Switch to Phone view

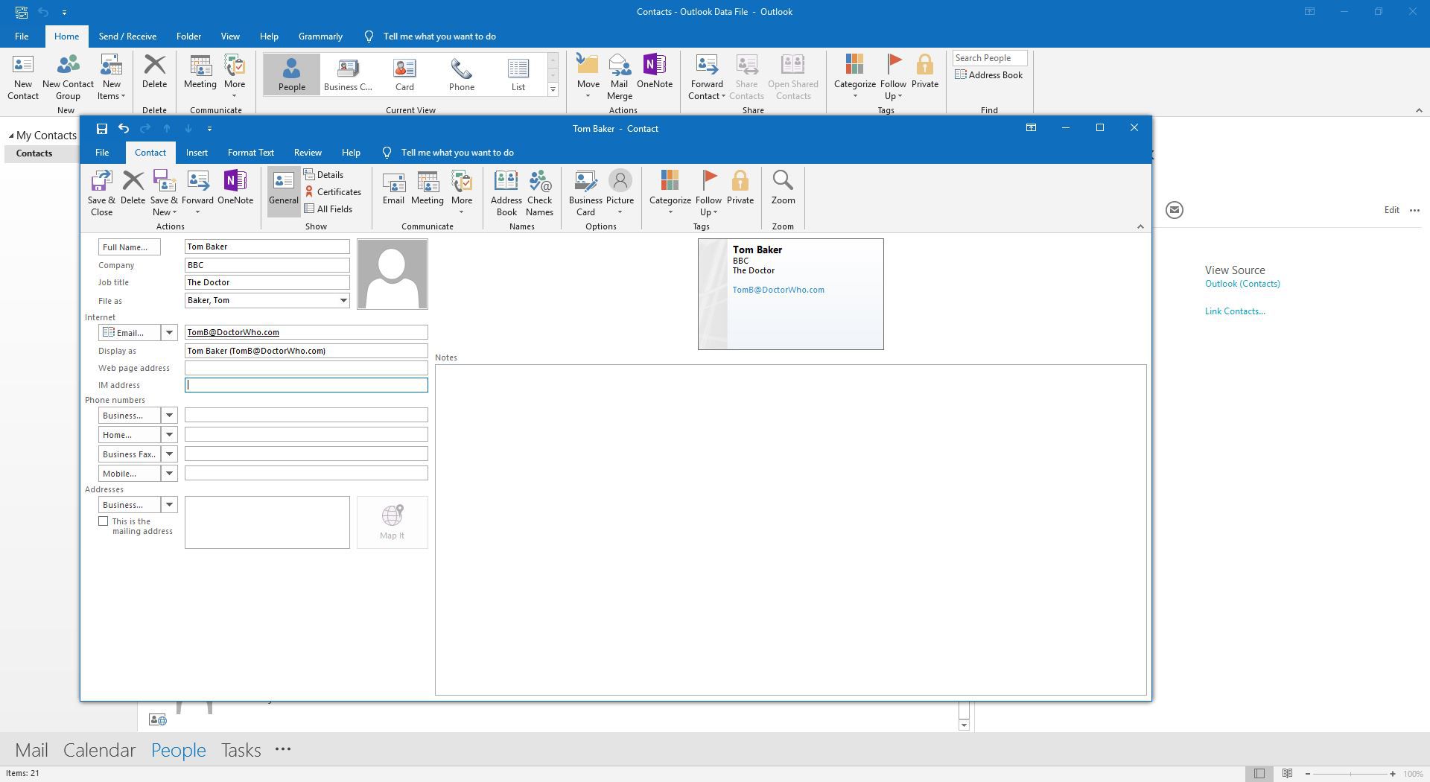coord(462,74)
